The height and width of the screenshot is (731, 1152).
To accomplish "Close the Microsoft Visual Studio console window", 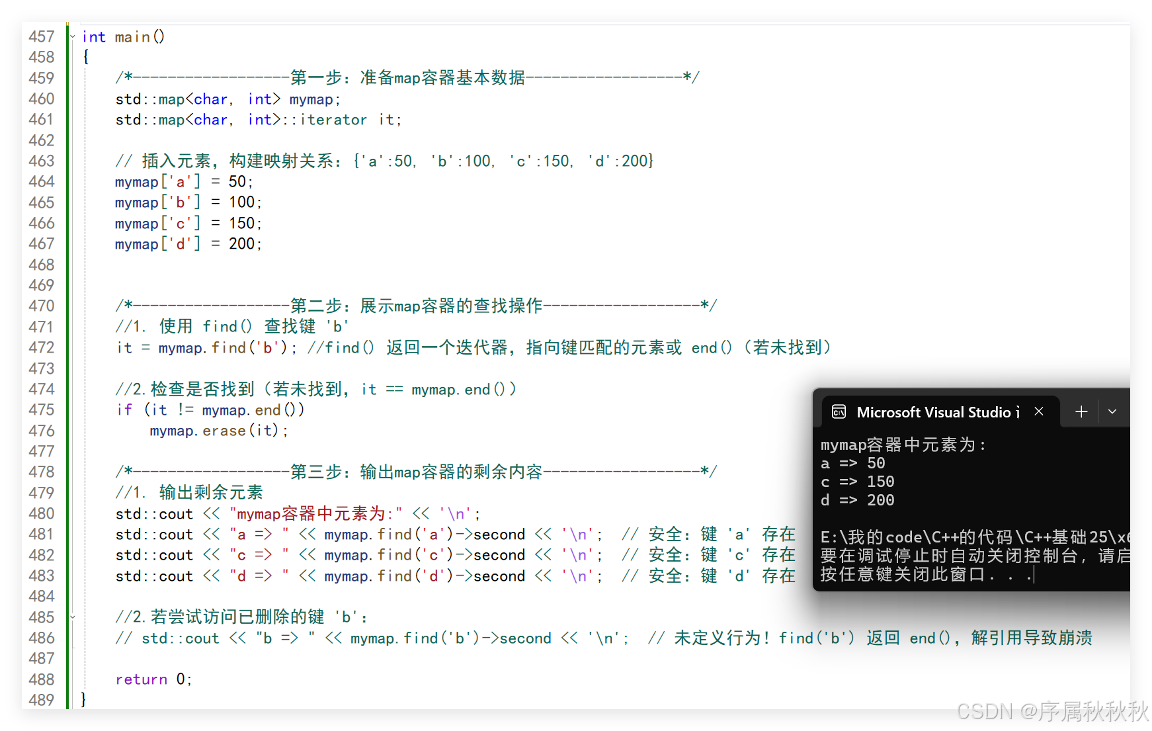I will coord(1038,411).
